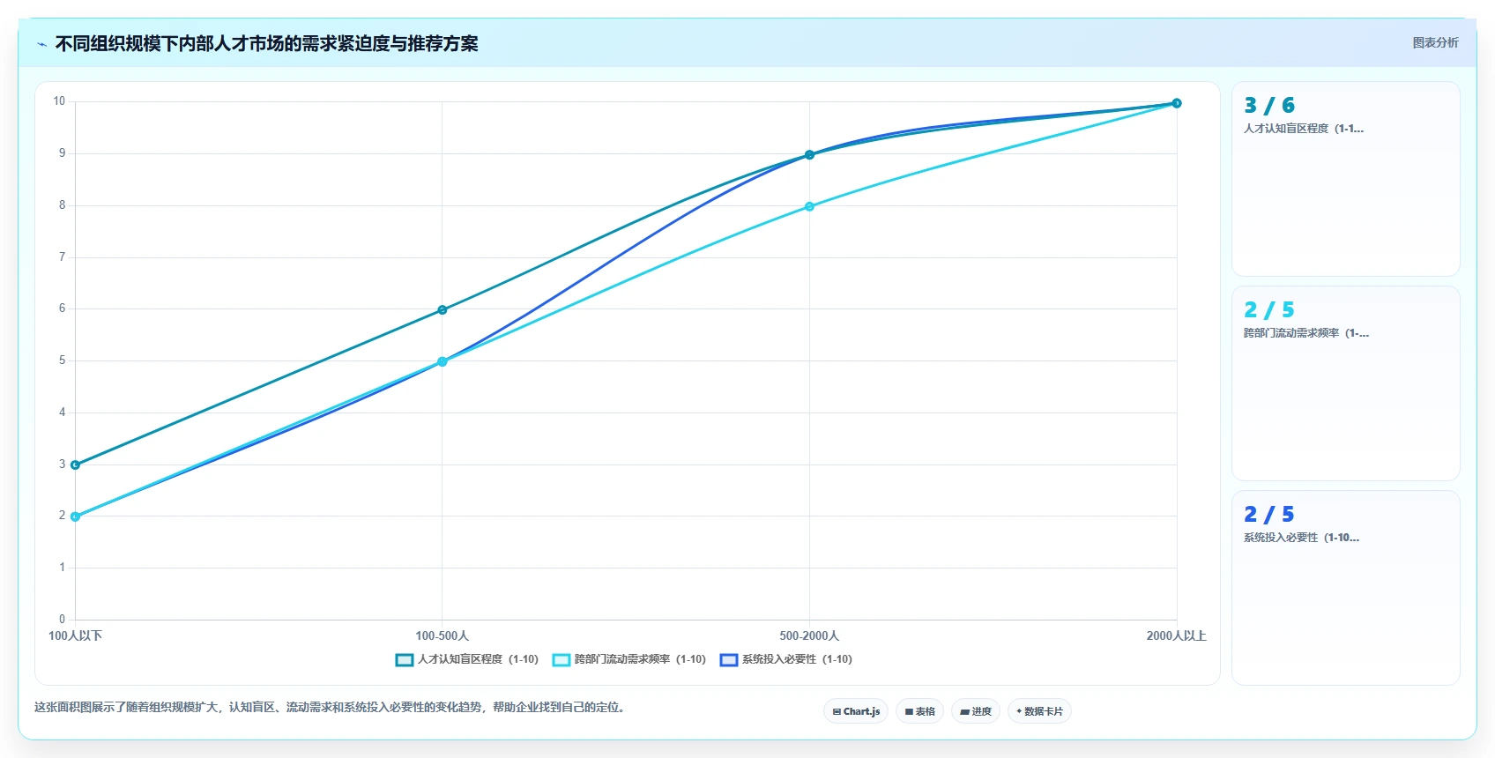Click the 100-500人 axis label
Screen dimensions: 1495x758
click(443, 635)
